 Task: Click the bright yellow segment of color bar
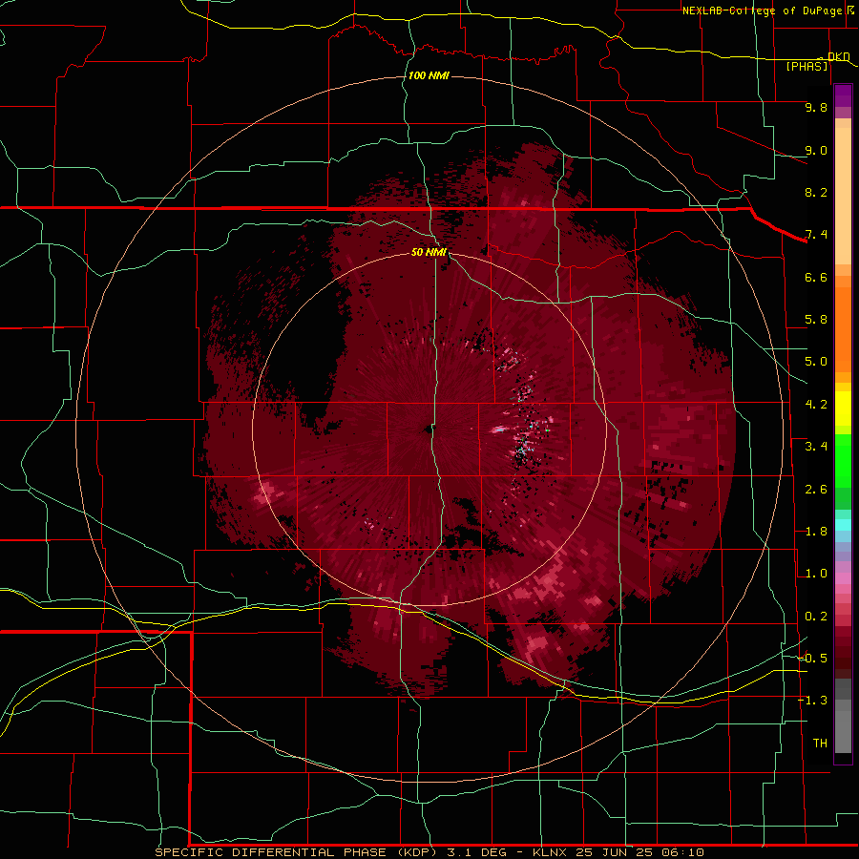(843, 409)
